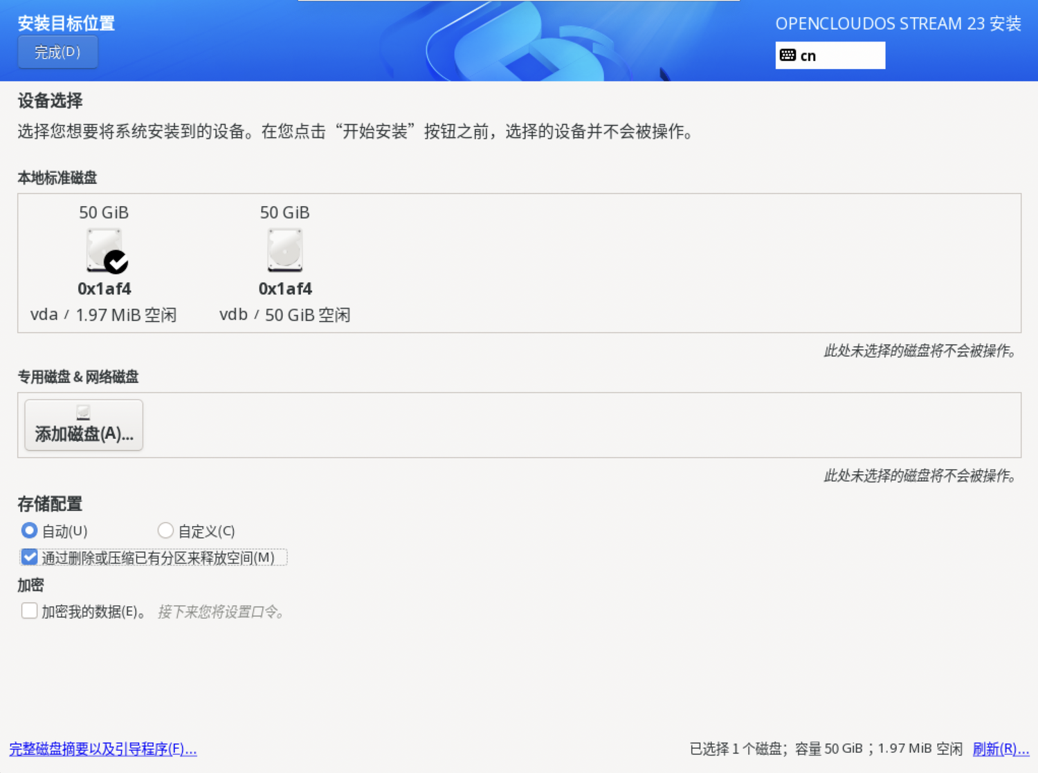Viewport: 1038px width, 773px height.
Task: Click the 已选择 1 个磁盘 status summary text
Action: [826, 749]
